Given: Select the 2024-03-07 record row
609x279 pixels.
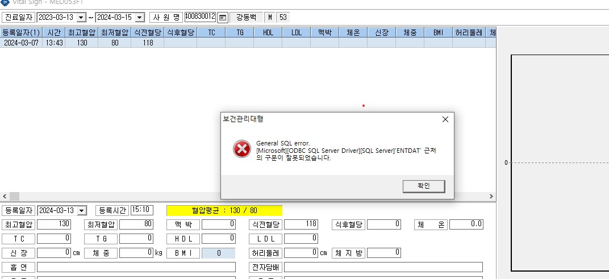Looking at the screenshot, I should (248, 43).
